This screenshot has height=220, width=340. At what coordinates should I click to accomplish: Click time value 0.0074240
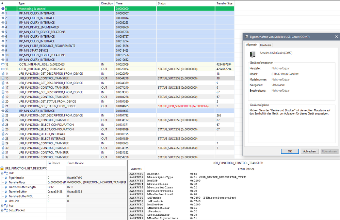point(122,88)
